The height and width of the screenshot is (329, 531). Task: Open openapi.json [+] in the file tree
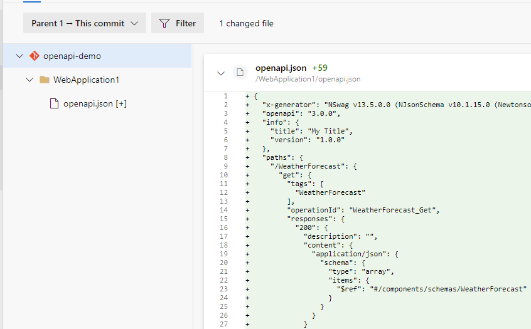[95, 103]
